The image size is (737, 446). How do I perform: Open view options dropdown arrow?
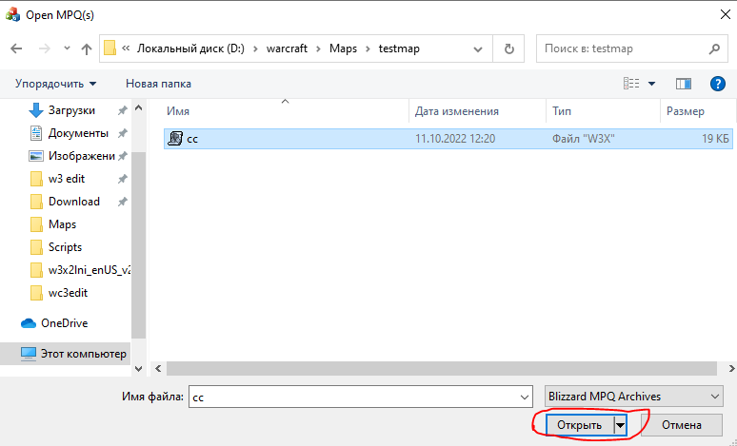(651, 84)
